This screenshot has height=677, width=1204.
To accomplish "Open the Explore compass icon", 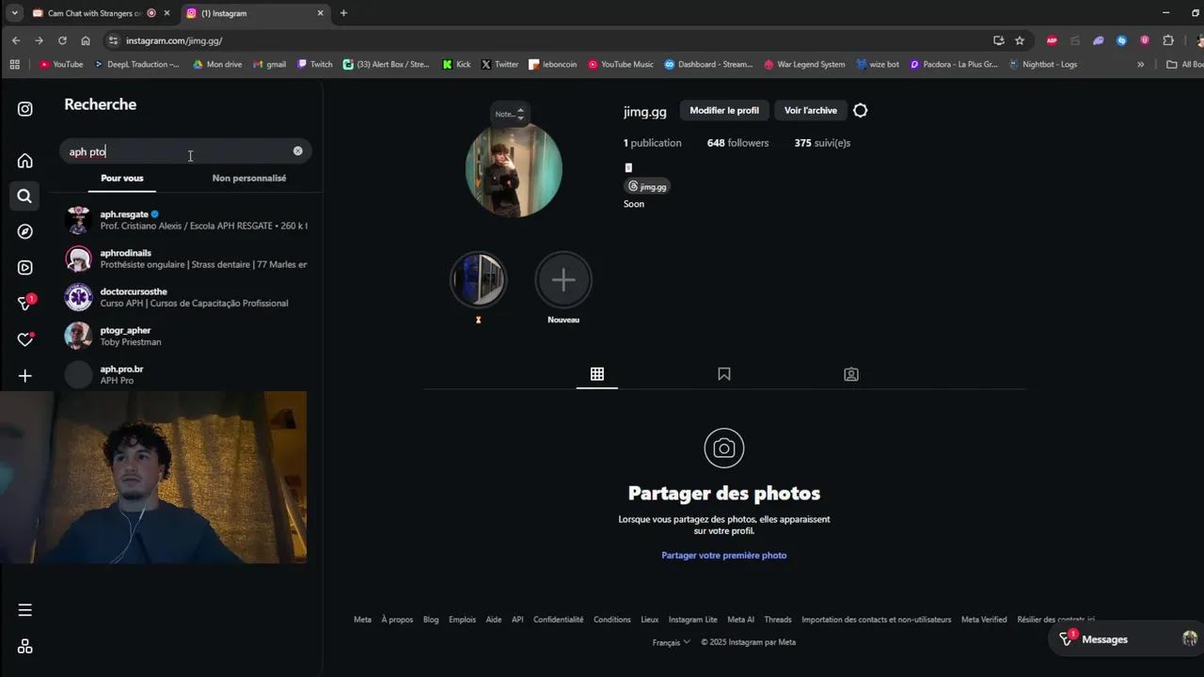I will [25, 231].
